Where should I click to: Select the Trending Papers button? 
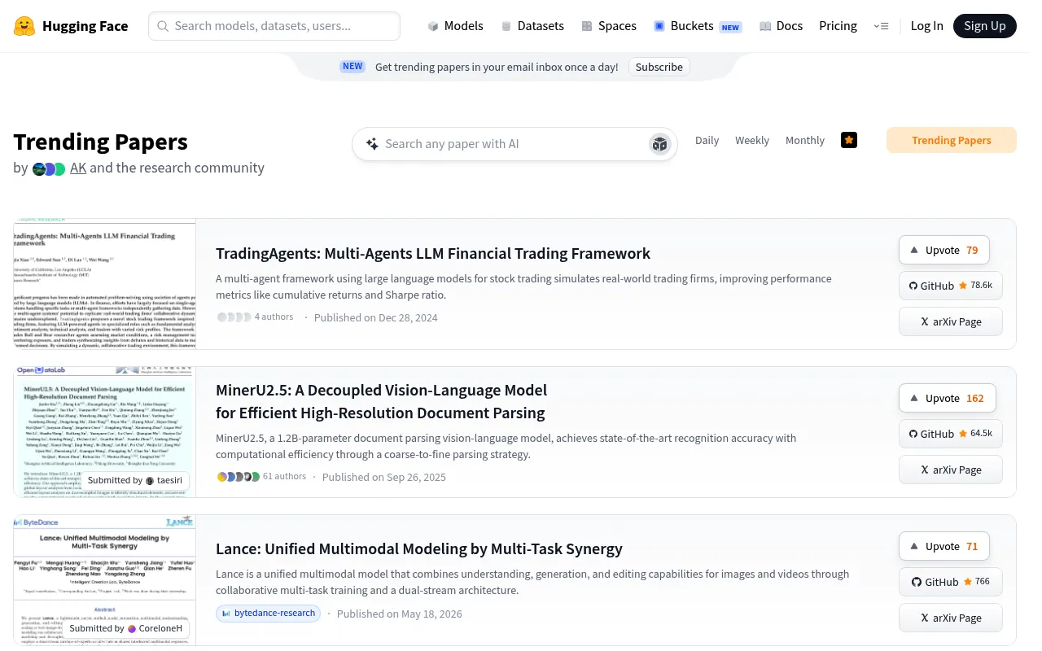click(x=952, y=140)
